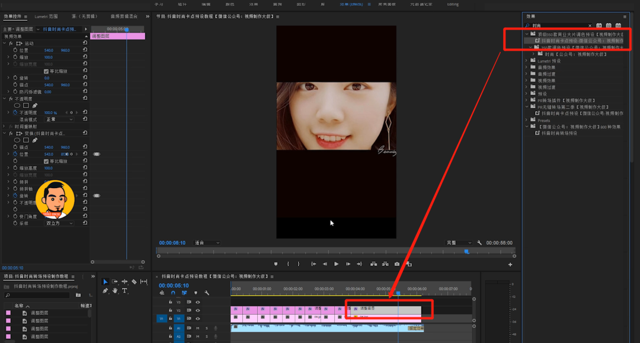Select the Track Select Forward tool
The height and width of the screenshot is (343, 640).
tap(115, 281)
